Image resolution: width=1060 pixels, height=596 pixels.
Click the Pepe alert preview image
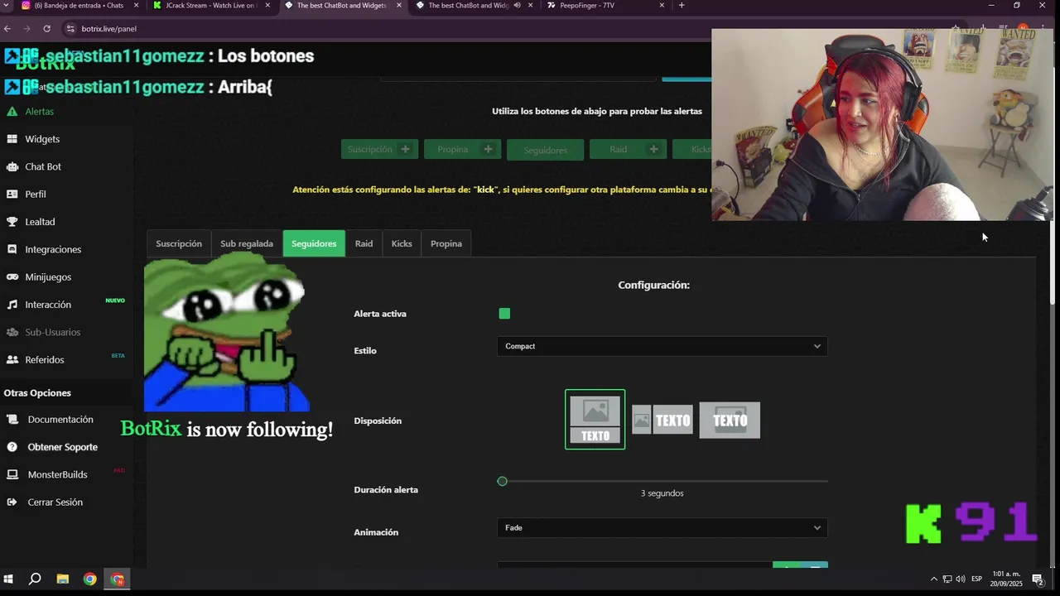click(226, 331)
